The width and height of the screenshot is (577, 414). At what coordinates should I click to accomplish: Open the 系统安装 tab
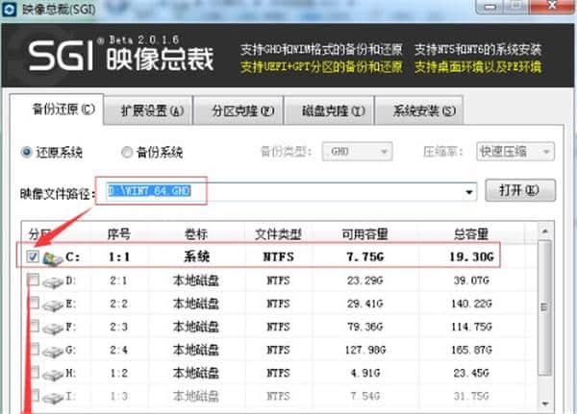click(419, 110)
